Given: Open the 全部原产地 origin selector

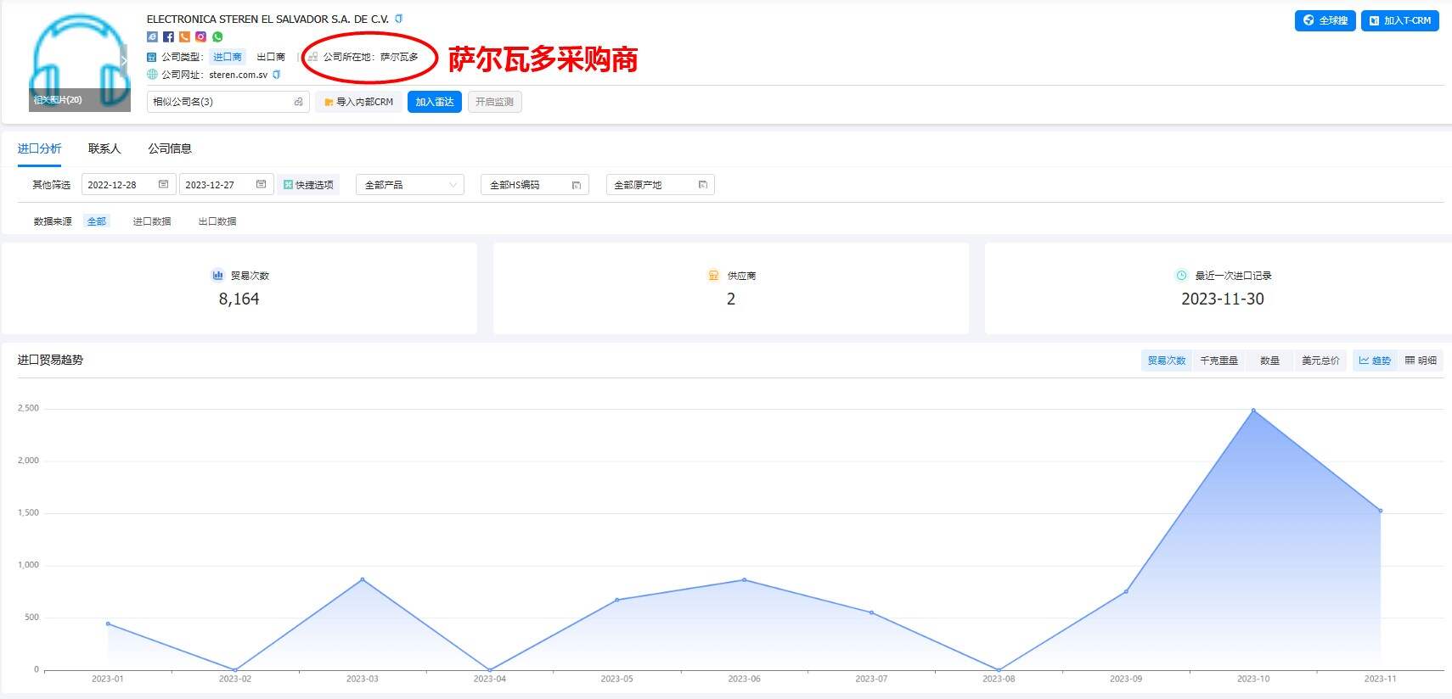Looking at the screenshot, I should [661, 185].
